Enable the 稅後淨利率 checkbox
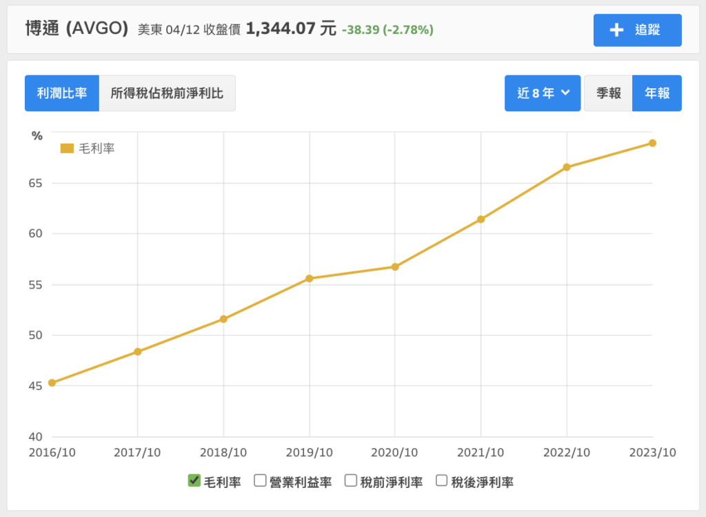 (x=442, y=480)
